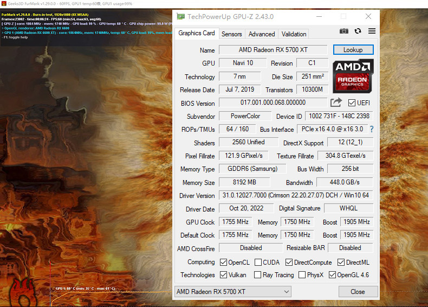Toggle the OpenCL checkbox
Viewport: 428px width, 307px height.
(x=223, y=263)
